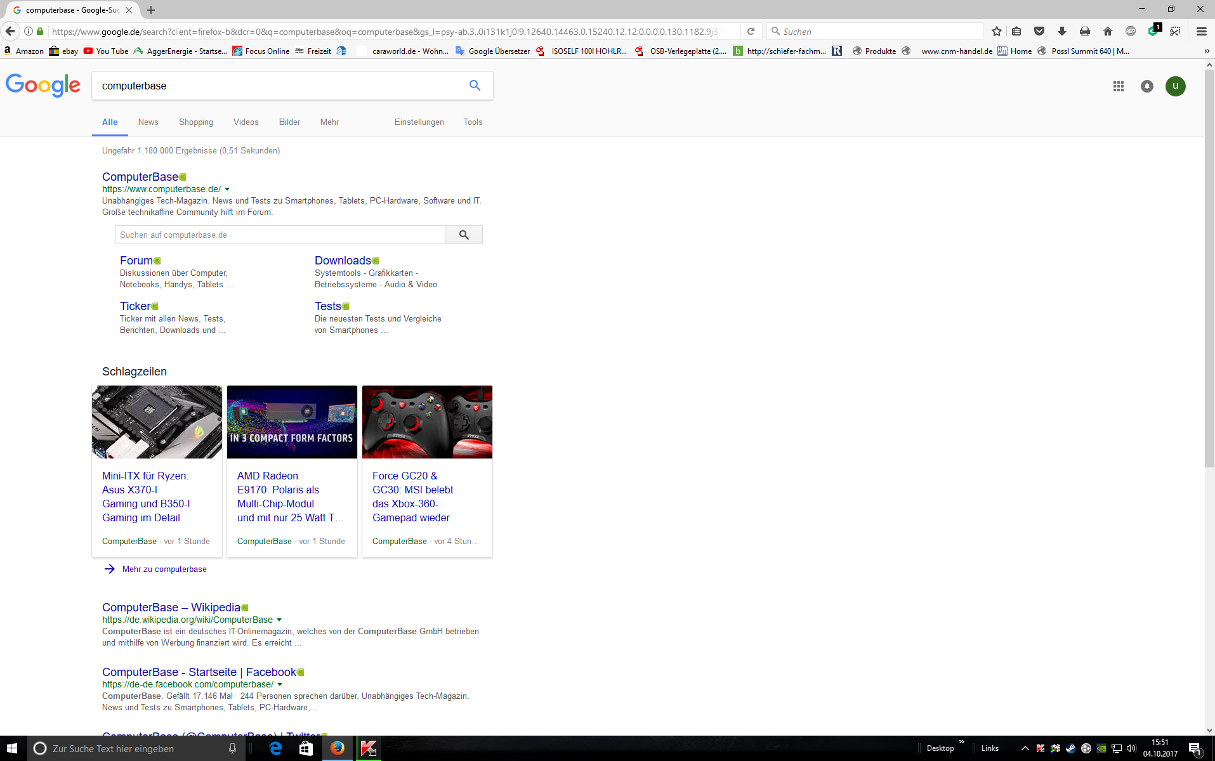Print the page using printer icon
1215x761 pixels.
click(1085, 31)
